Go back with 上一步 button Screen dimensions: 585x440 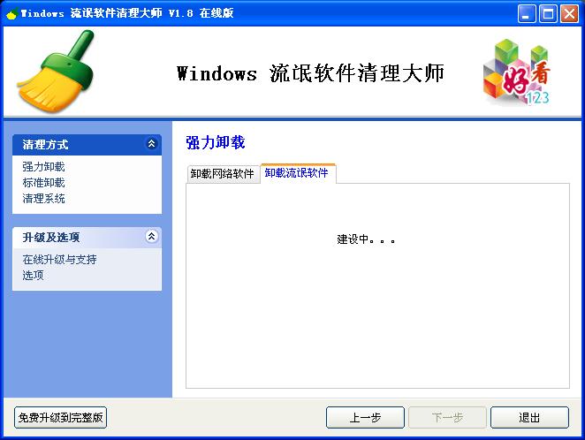[365, 418]
